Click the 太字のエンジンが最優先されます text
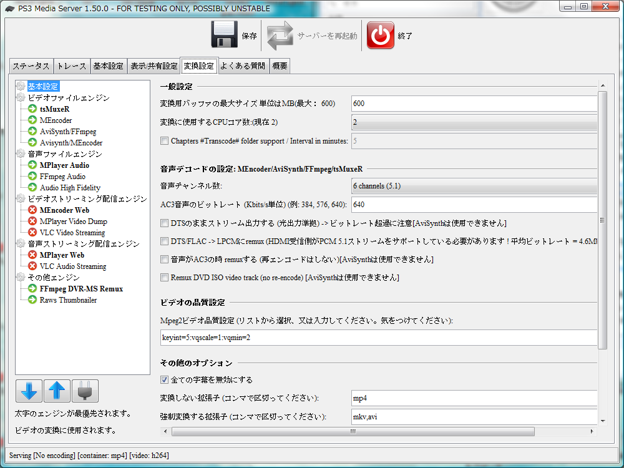 tap(73, 414)
